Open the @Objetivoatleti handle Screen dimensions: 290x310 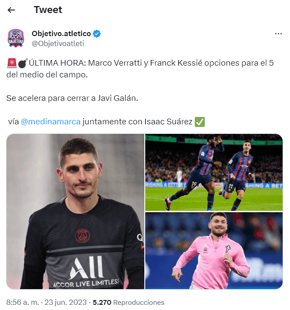[x=58, y=43]
